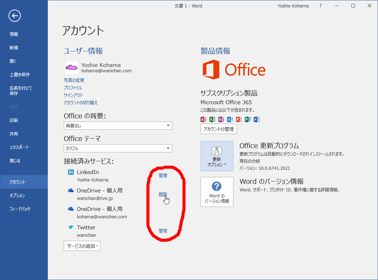
Task: Select フィードバック in the sidebar
Action: coord(20,209)
